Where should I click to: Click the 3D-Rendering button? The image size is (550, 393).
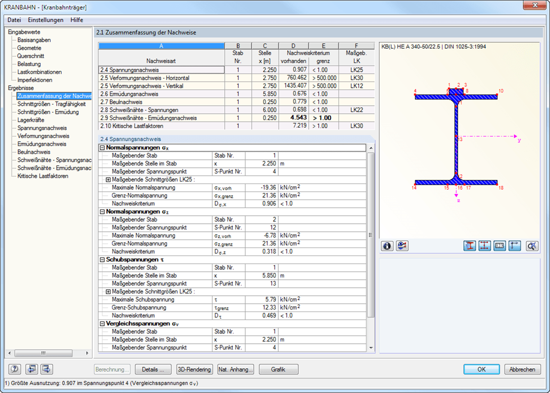194,369
